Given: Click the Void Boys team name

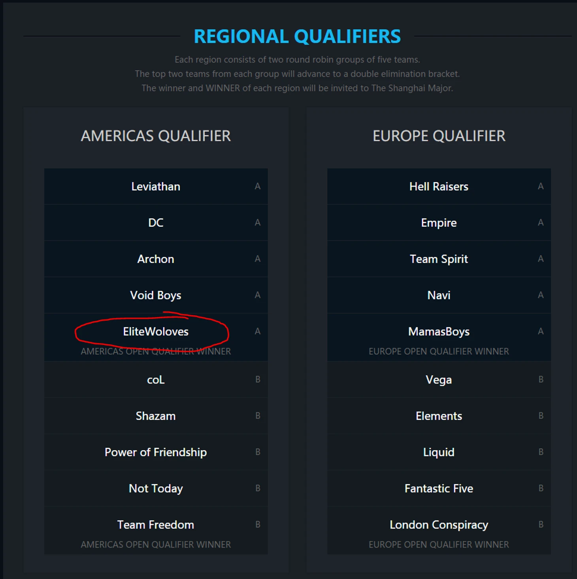Looking at the screenshot, I should coord(156,295).
